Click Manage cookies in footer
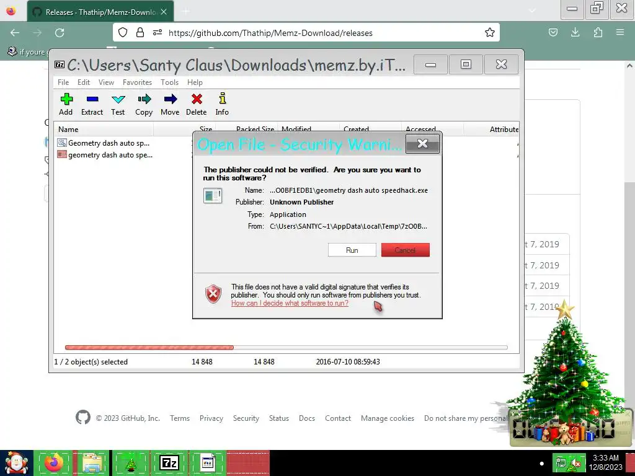The height and width of the screenshot is (476, 635). click(388, 418)
